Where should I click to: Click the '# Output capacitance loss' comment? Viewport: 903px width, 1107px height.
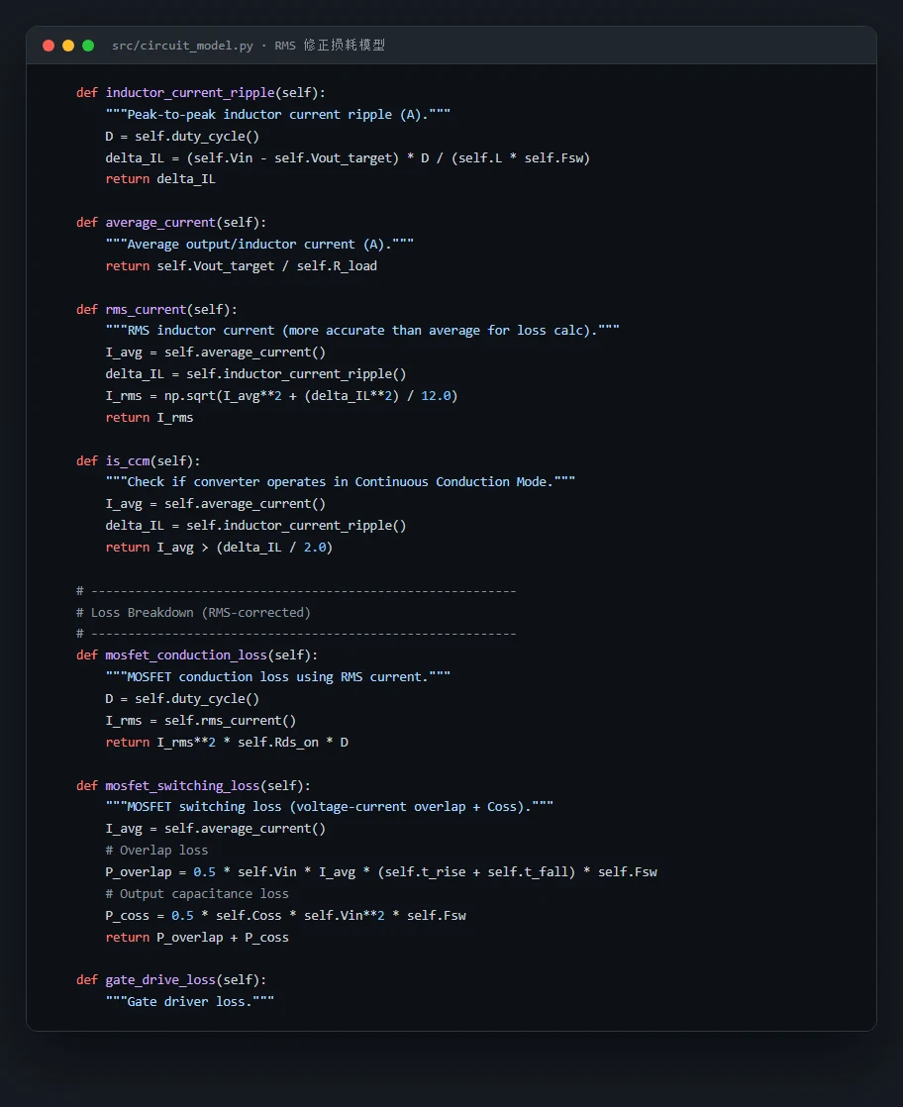(x=197, y=894)
